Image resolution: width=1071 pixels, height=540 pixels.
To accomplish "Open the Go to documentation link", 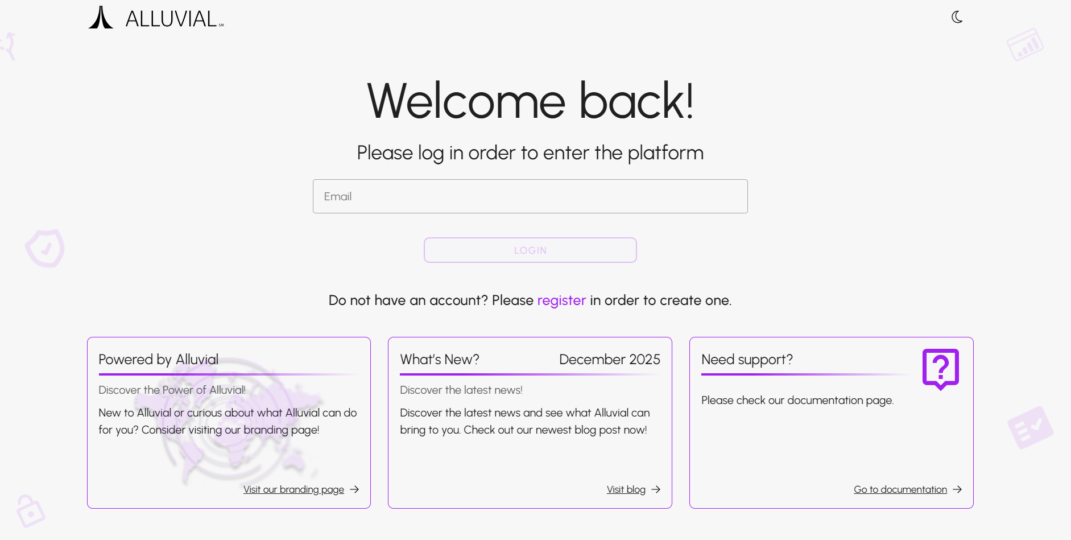I will click(x=900, y=489).
